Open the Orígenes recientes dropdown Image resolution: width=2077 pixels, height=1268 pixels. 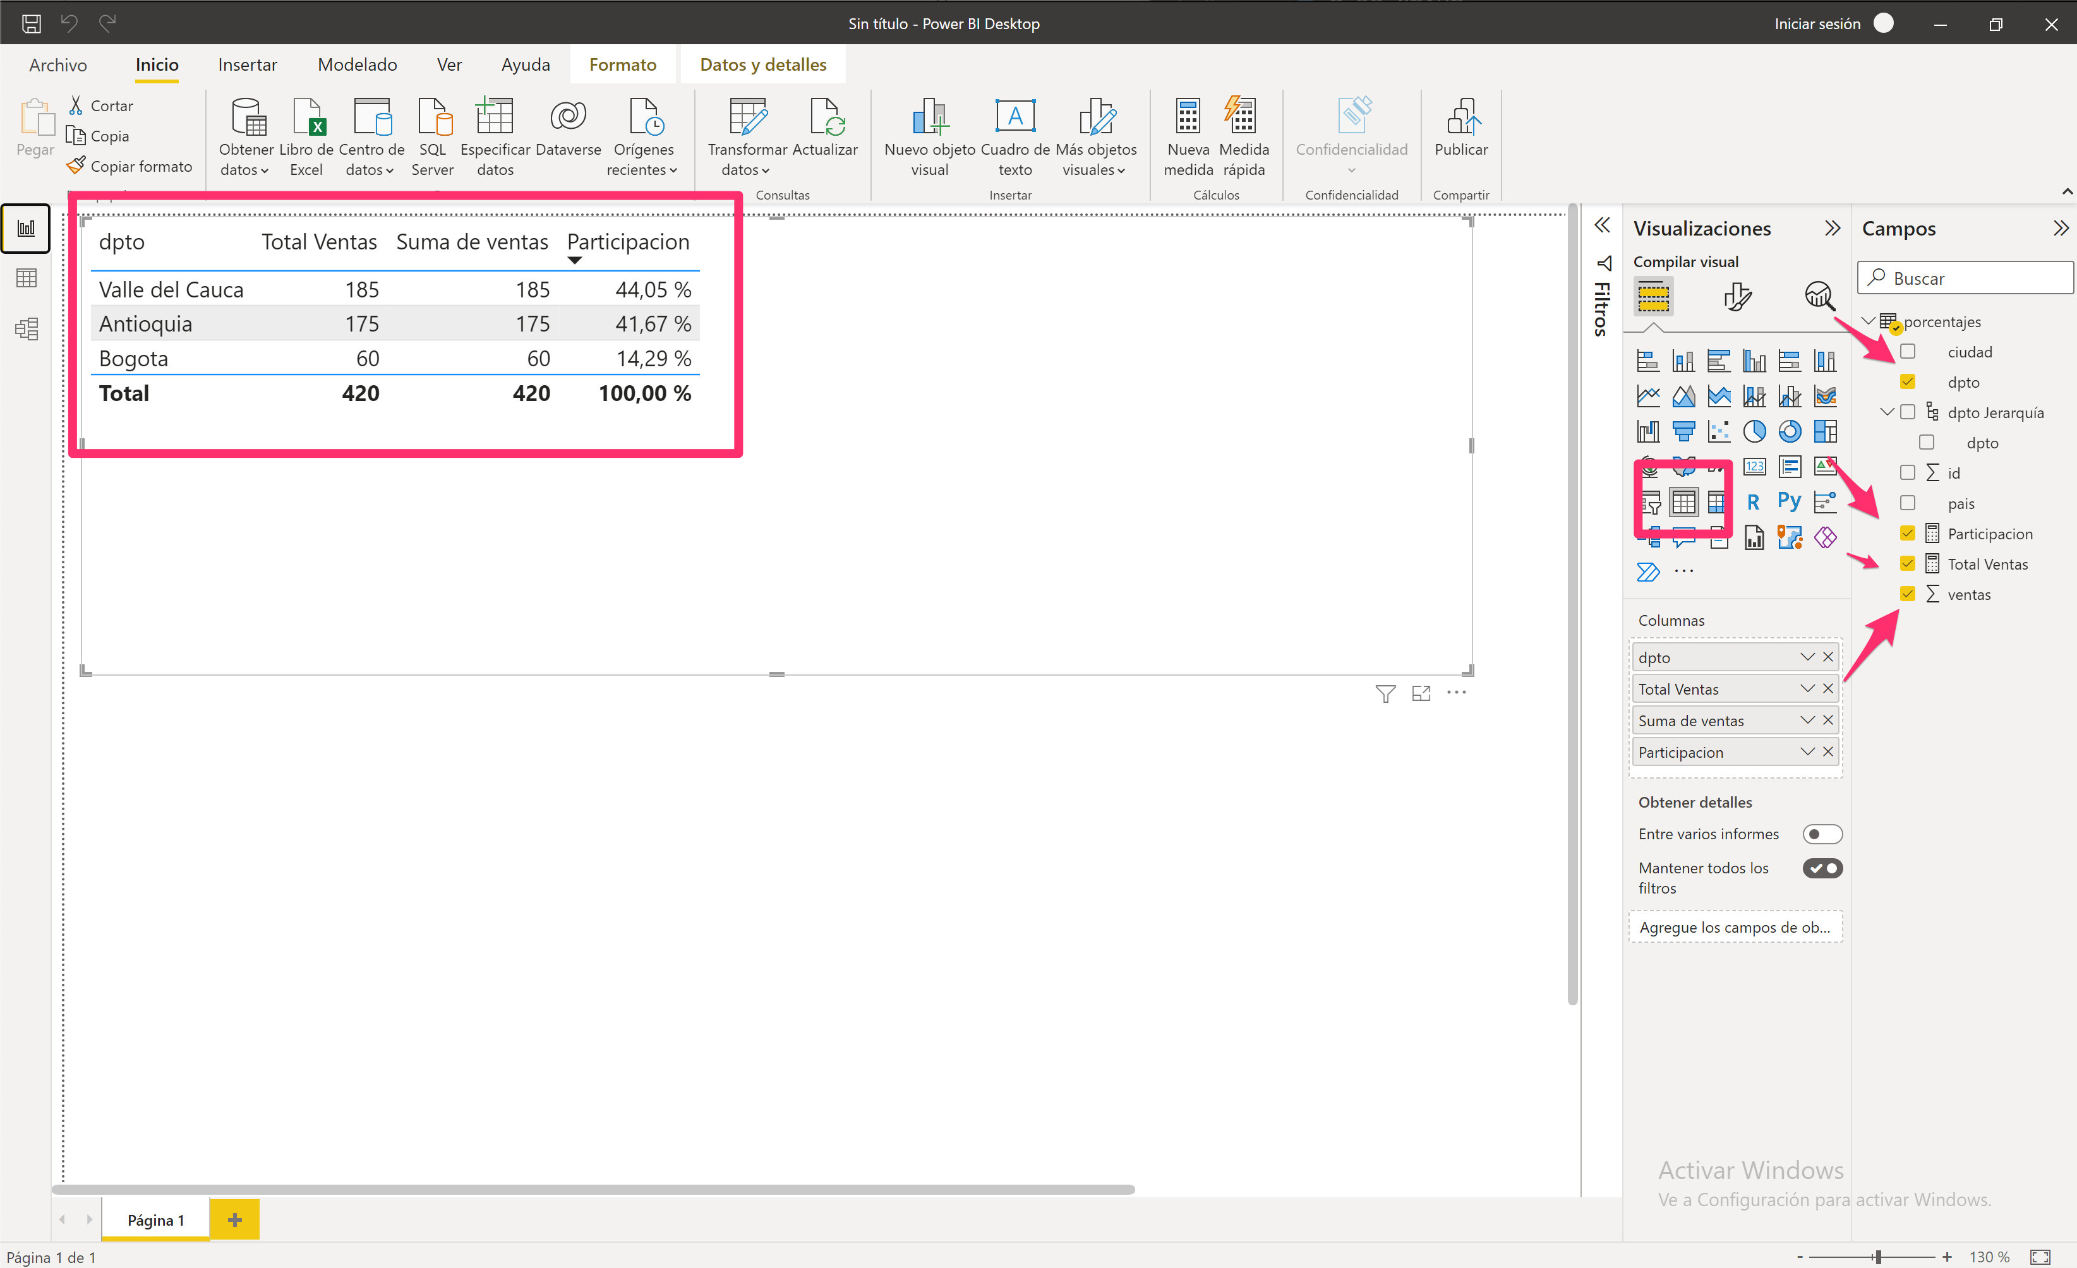(x=643, y=136)
